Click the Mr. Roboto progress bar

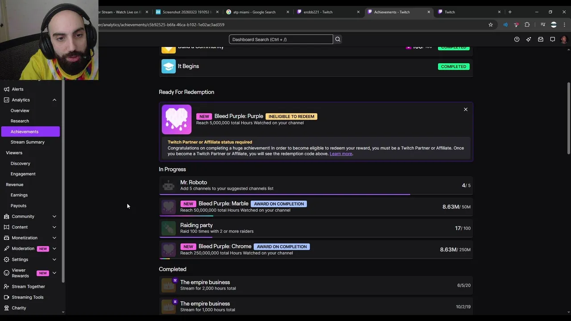[316, 194]
